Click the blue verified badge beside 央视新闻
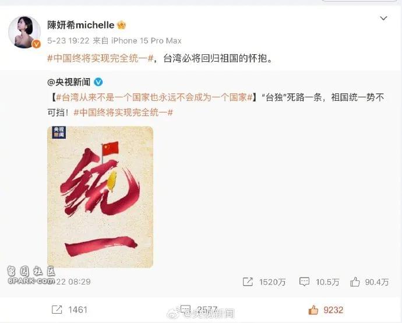The image size is (402, 323). [98, 82]
